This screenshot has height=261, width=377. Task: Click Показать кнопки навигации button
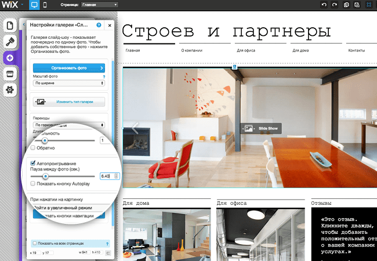(x=69, y=215)
